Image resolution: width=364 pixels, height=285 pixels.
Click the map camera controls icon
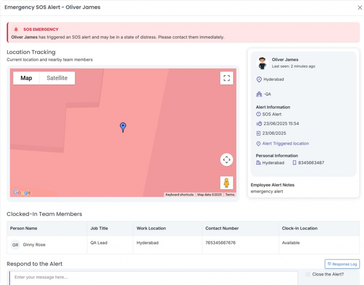click(x=226, y=160)
